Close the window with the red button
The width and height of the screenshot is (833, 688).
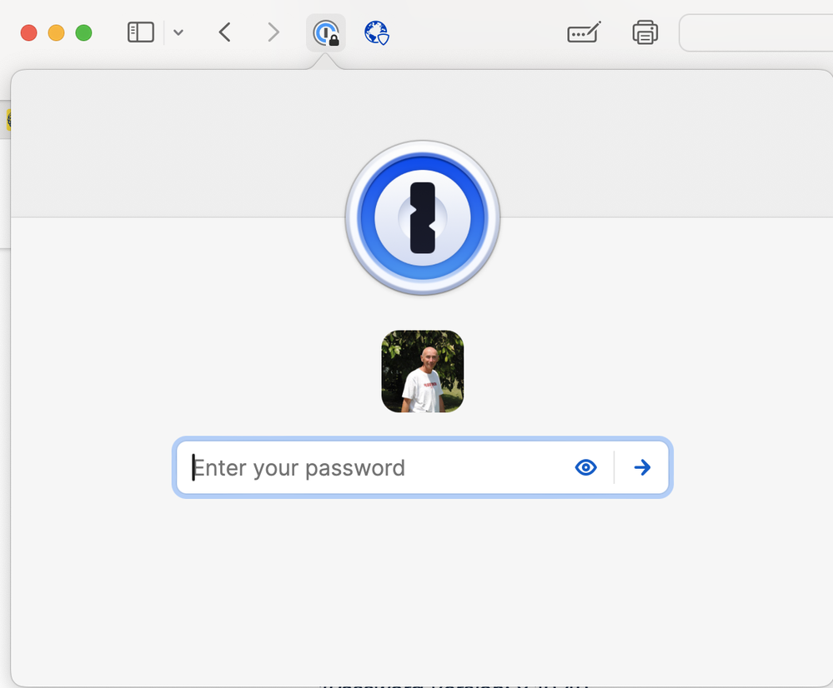pyautogui.click(x=28, y=33)
